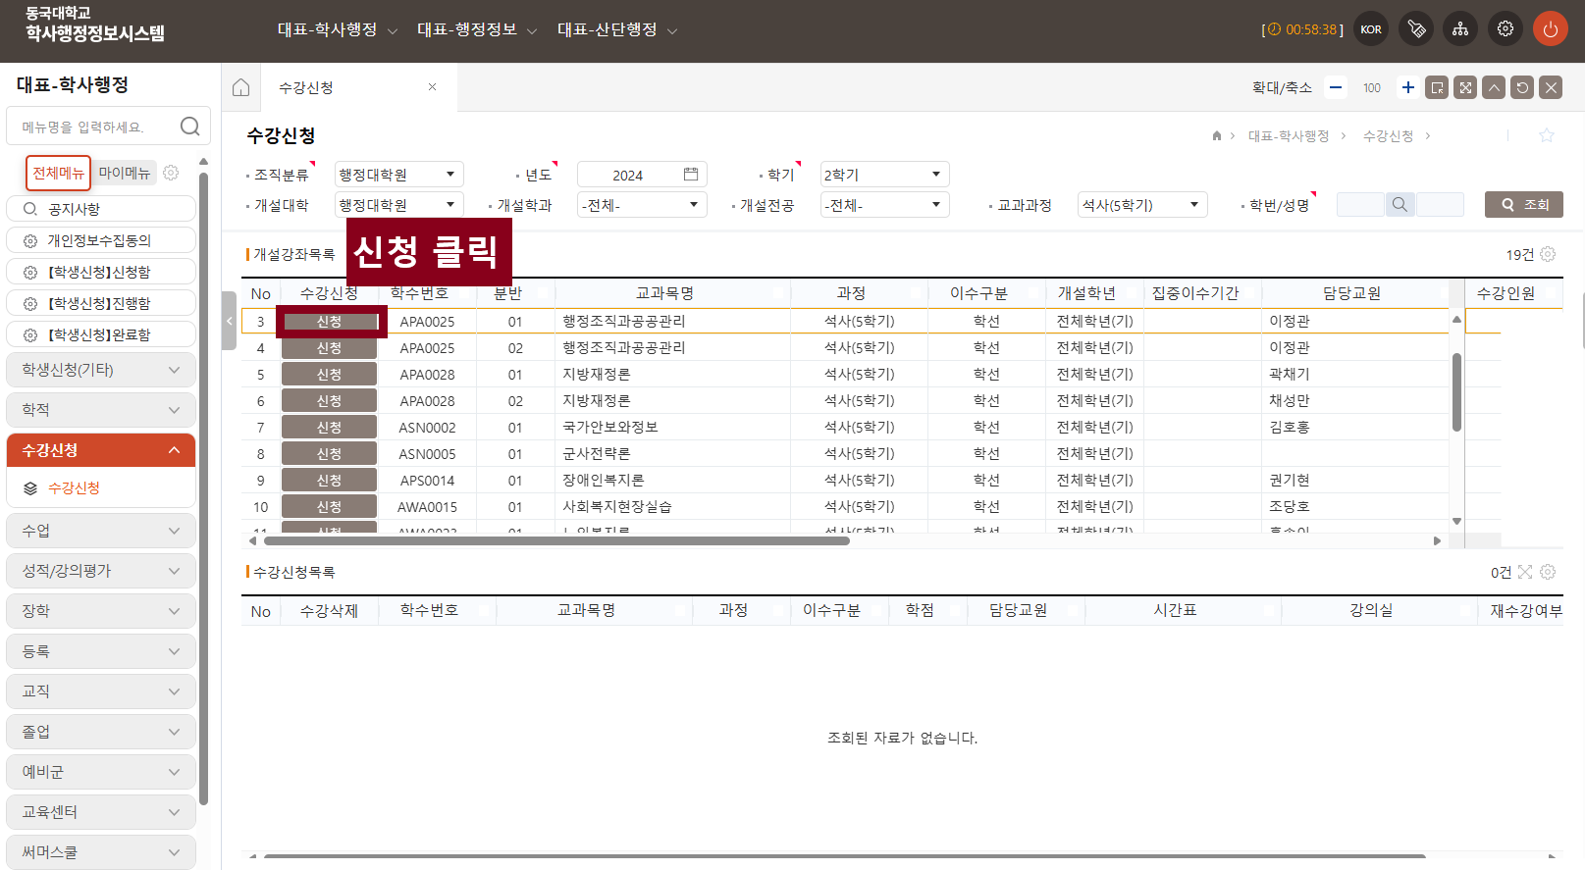Click the collapse-up arrow icon in toolbar
The width and height of the screenshot is (1585, 870).
(x=1494, y=87)
